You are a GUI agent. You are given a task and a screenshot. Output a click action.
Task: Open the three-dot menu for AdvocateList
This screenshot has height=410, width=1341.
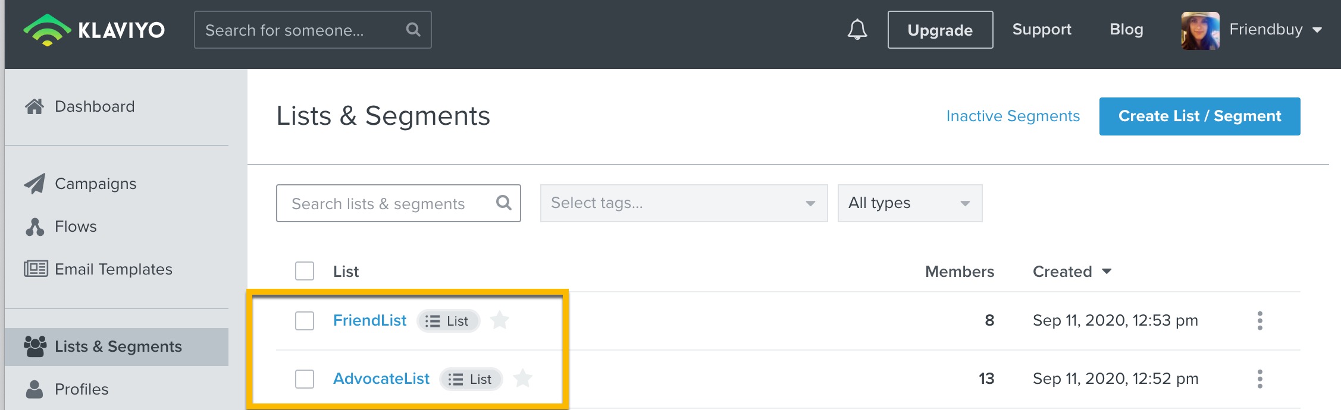click(1259, 379)
